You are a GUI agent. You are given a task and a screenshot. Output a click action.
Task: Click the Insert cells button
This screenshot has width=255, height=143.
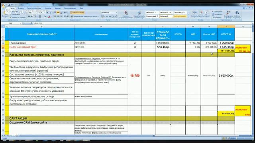point(194,14)
